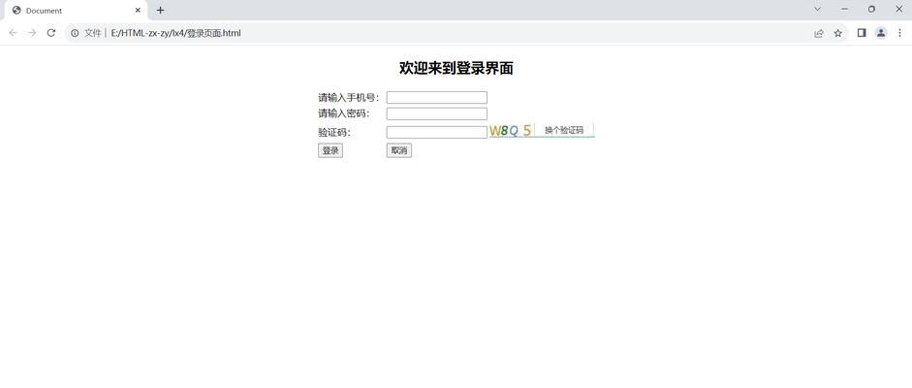Select the Document tab
This screenshot has height=388, width=912.
(x=76, y=11)
